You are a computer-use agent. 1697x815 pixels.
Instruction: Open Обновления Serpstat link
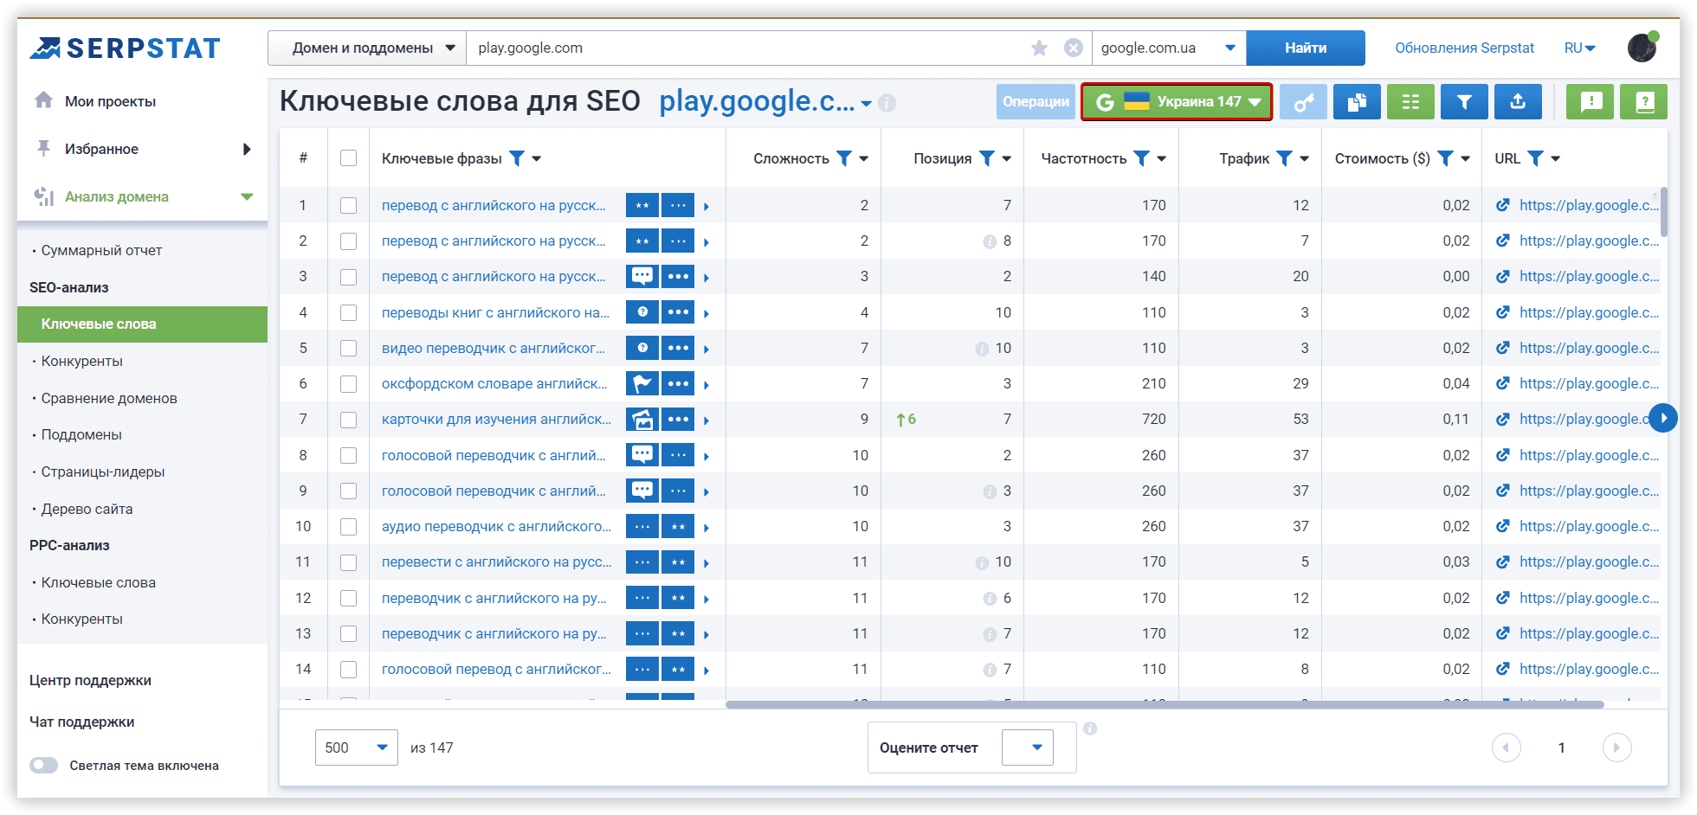click(x=1464, y=48)
